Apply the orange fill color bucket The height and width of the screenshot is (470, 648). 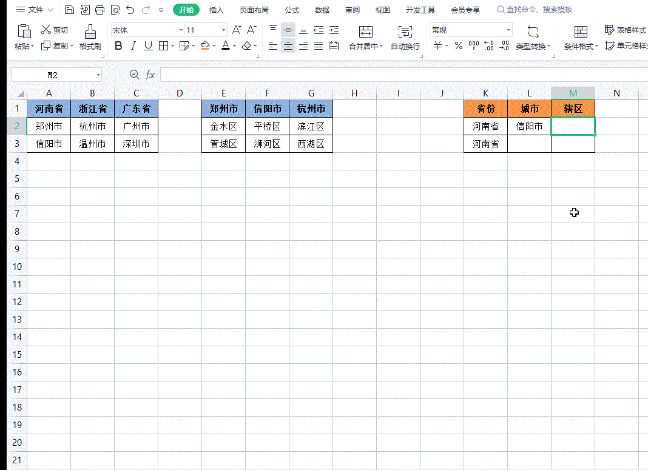pos(205,46)
